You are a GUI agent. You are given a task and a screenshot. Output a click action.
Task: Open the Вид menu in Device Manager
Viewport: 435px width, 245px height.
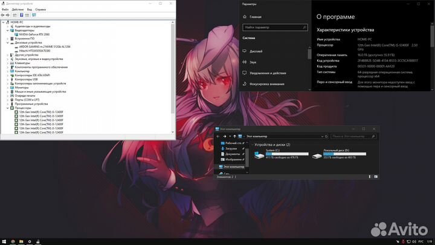coord(30,10)
